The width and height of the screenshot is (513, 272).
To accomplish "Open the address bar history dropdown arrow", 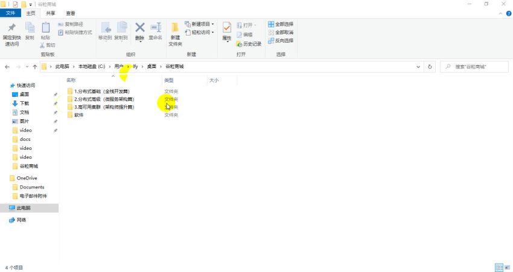I will (418, 67).
